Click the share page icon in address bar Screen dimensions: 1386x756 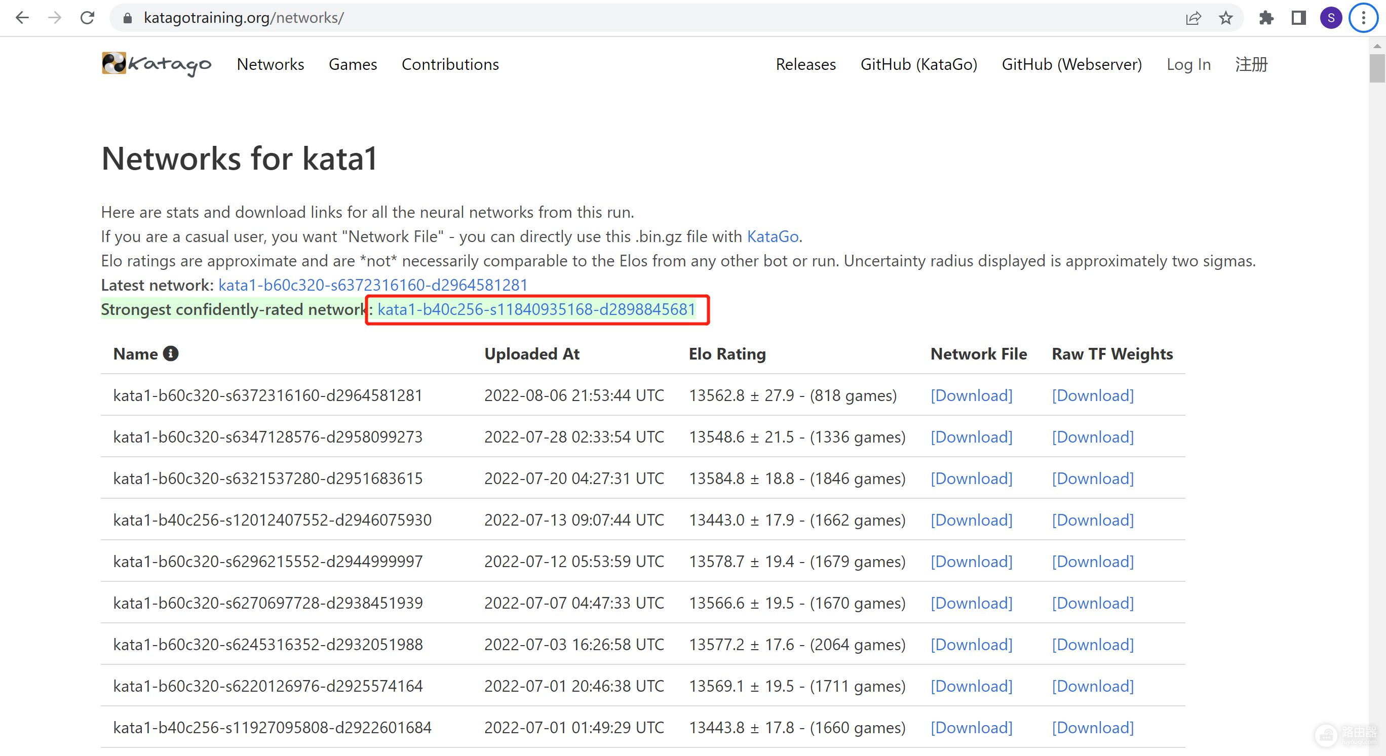(x=1193, y=18)
